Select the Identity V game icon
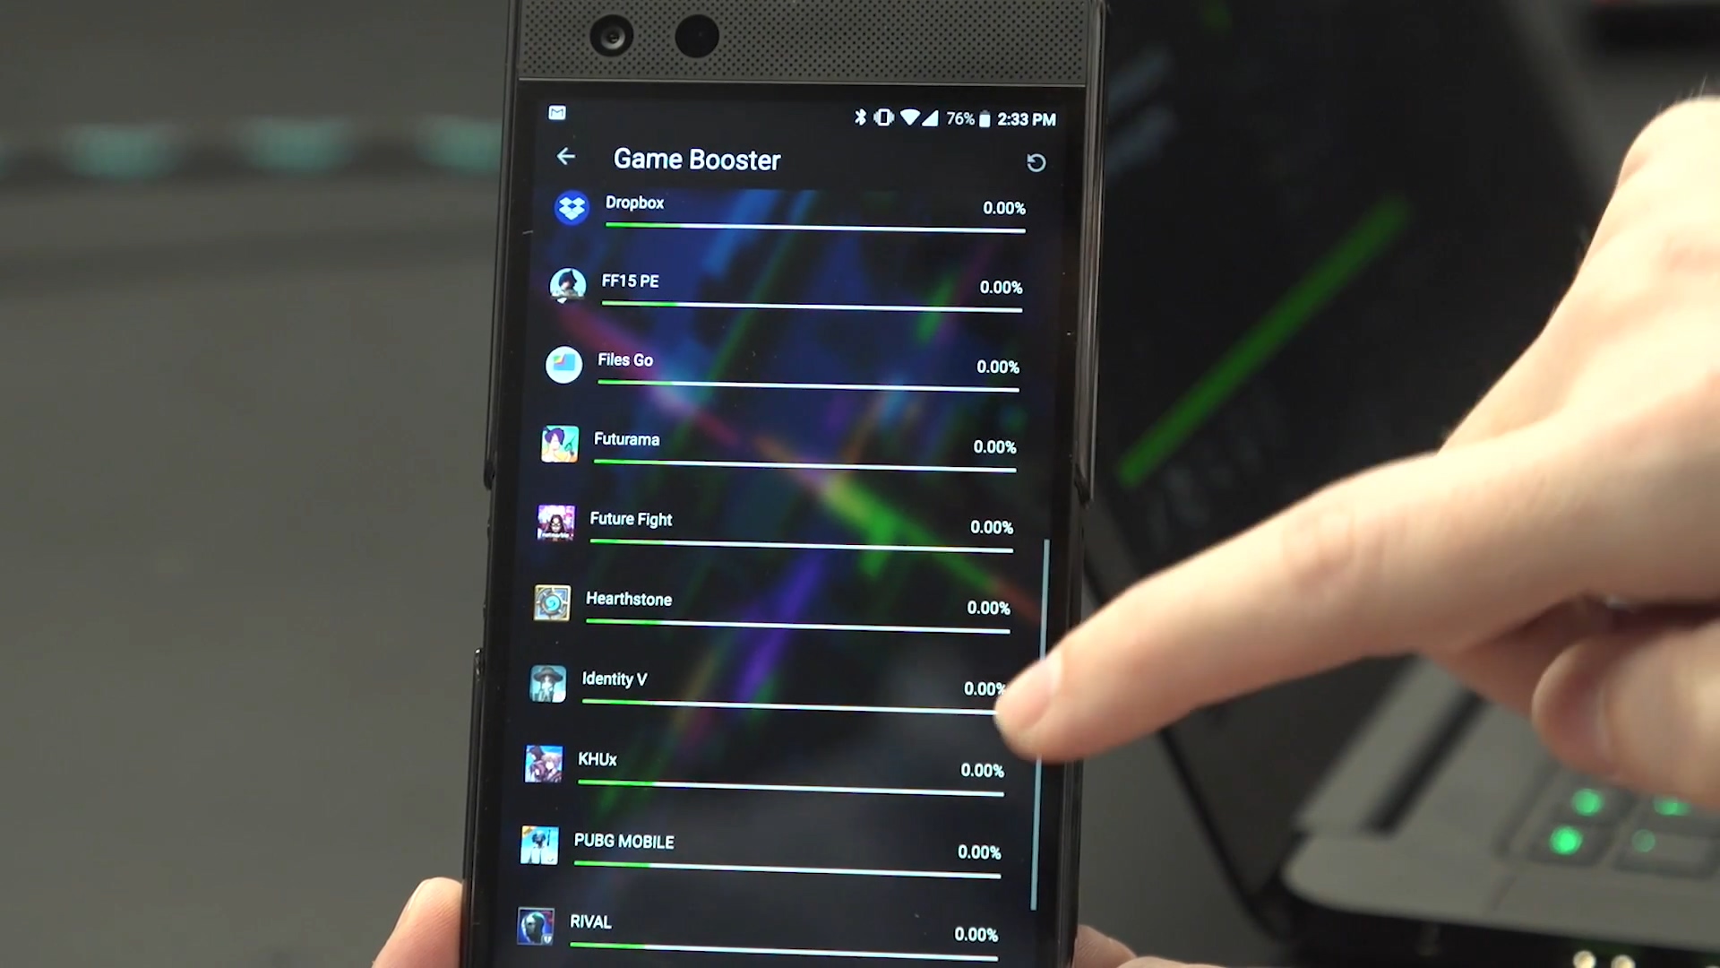The width and height of the screenshot is (1720, 968). [x=548, y=682]
